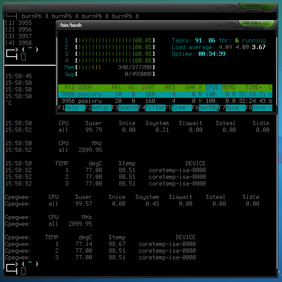
Task: Sort by the RES column header
Action: coord(170,88)
